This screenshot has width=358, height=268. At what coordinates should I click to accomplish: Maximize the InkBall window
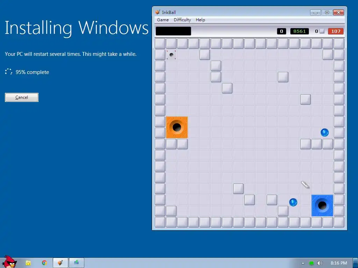pyautogui.click(x=327, y=13)
